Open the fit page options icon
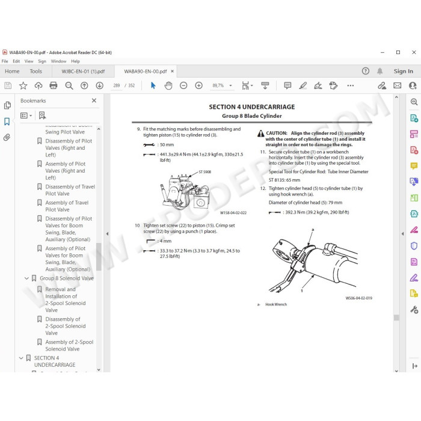 click(247, 85)
